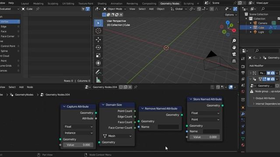Screen dimensions: 280x157
Task: Select the Vertex domain in spreadsheet
Action: pos(10,21)
